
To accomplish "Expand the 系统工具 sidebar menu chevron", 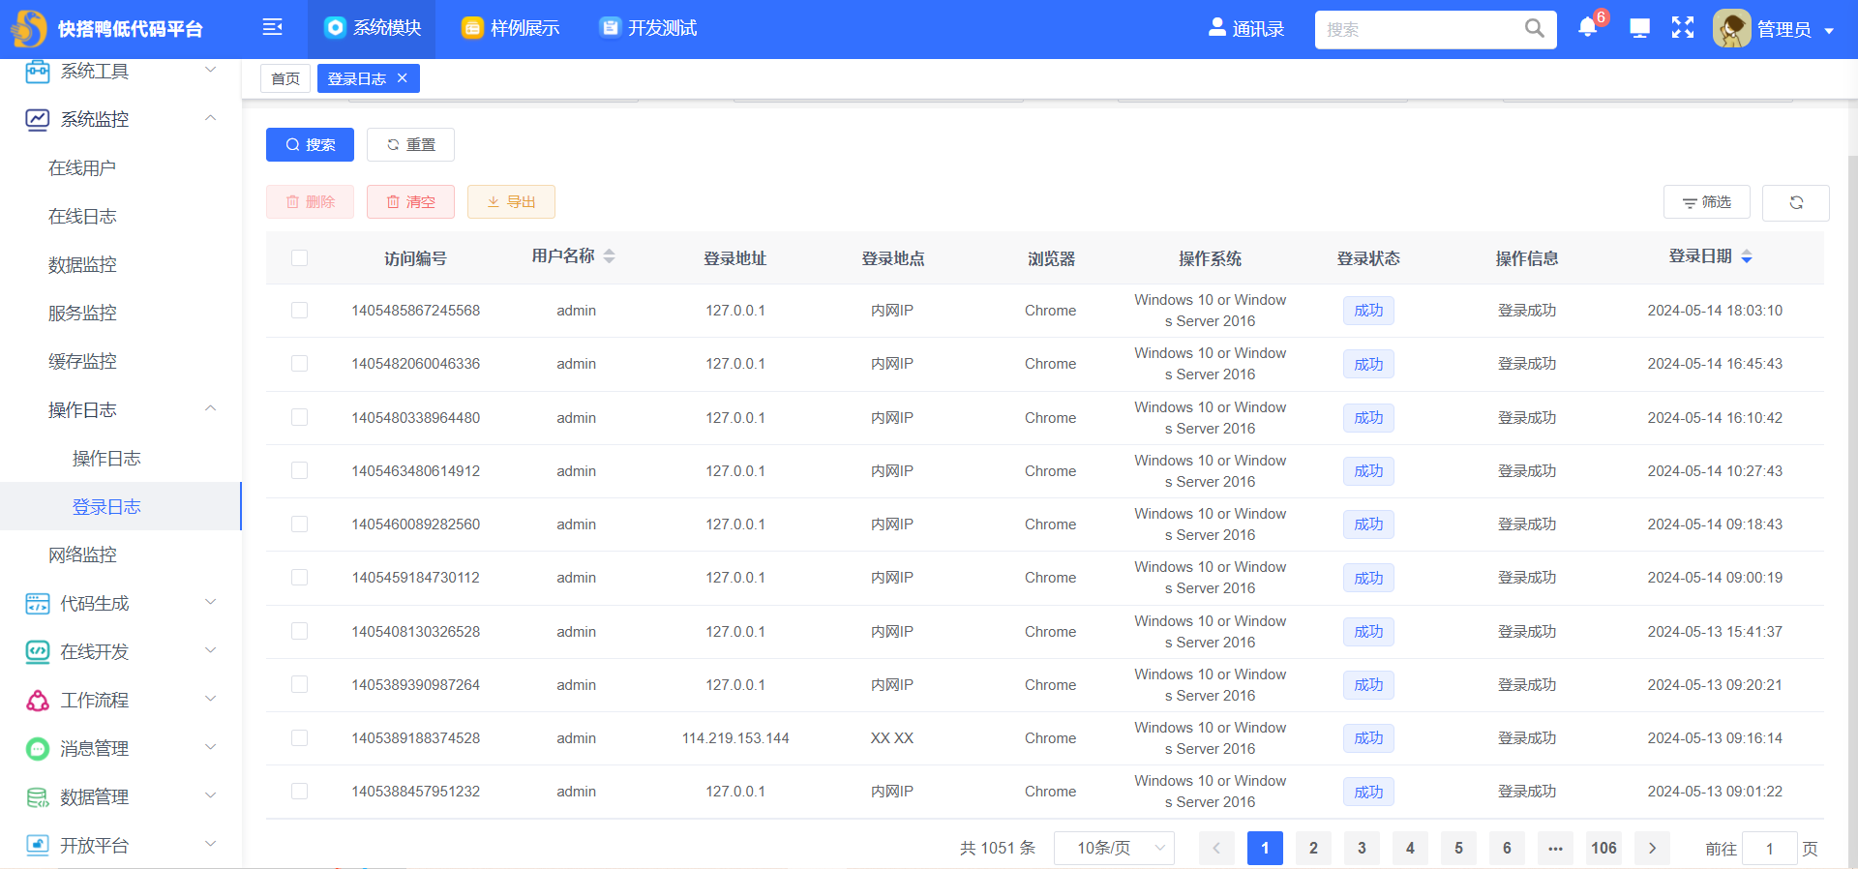I will (210, 70).
